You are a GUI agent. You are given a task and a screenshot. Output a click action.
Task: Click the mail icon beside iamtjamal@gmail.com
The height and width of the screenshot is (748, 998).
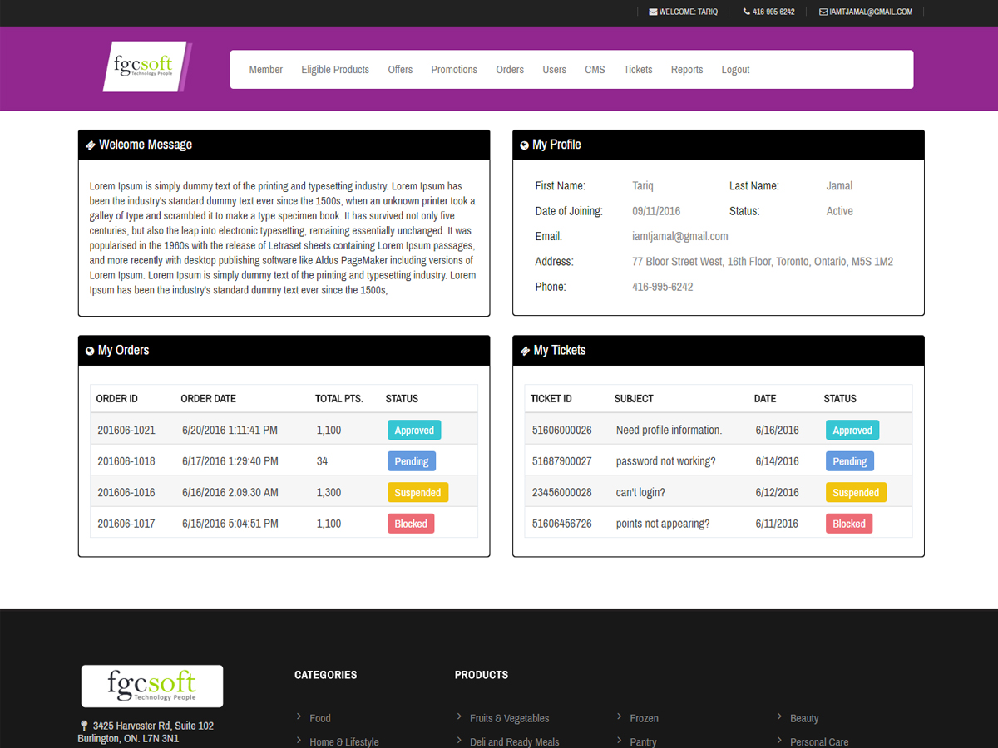tap(823, 12)
